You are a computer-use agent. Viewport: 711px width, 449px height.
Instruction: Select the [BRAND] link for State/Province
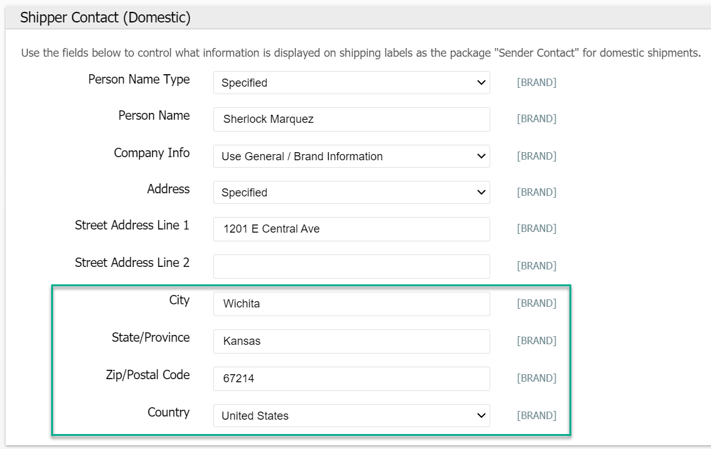[536, 341]
